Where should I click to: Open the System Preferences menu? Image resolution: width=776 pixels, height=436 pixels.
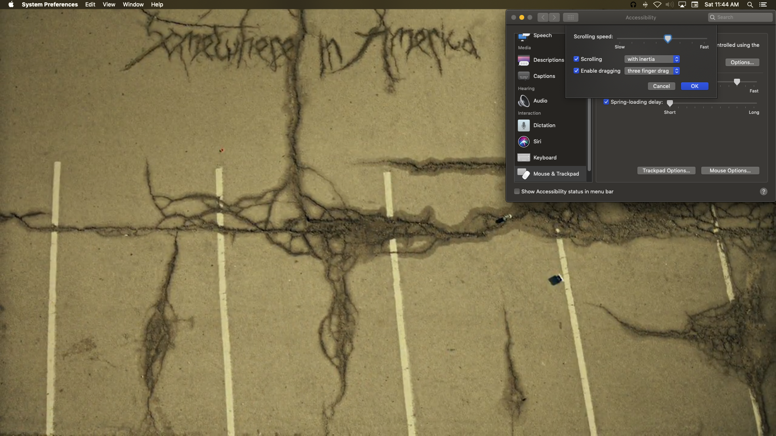point(50,4)
